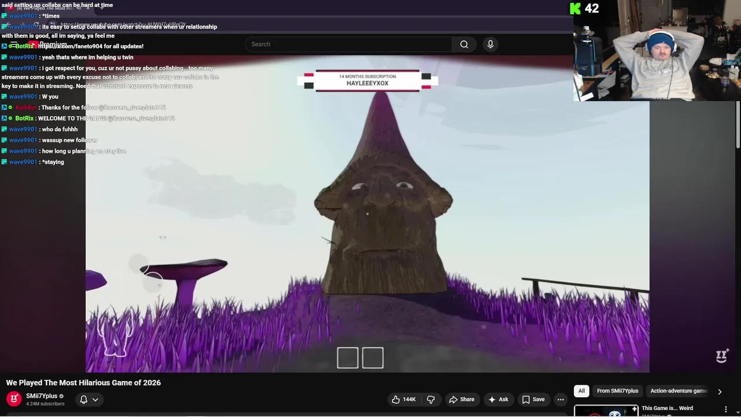
Task: Click the video title 'We Played The Most Hilarious Game of 2026'
Action: tap(83, 383)
